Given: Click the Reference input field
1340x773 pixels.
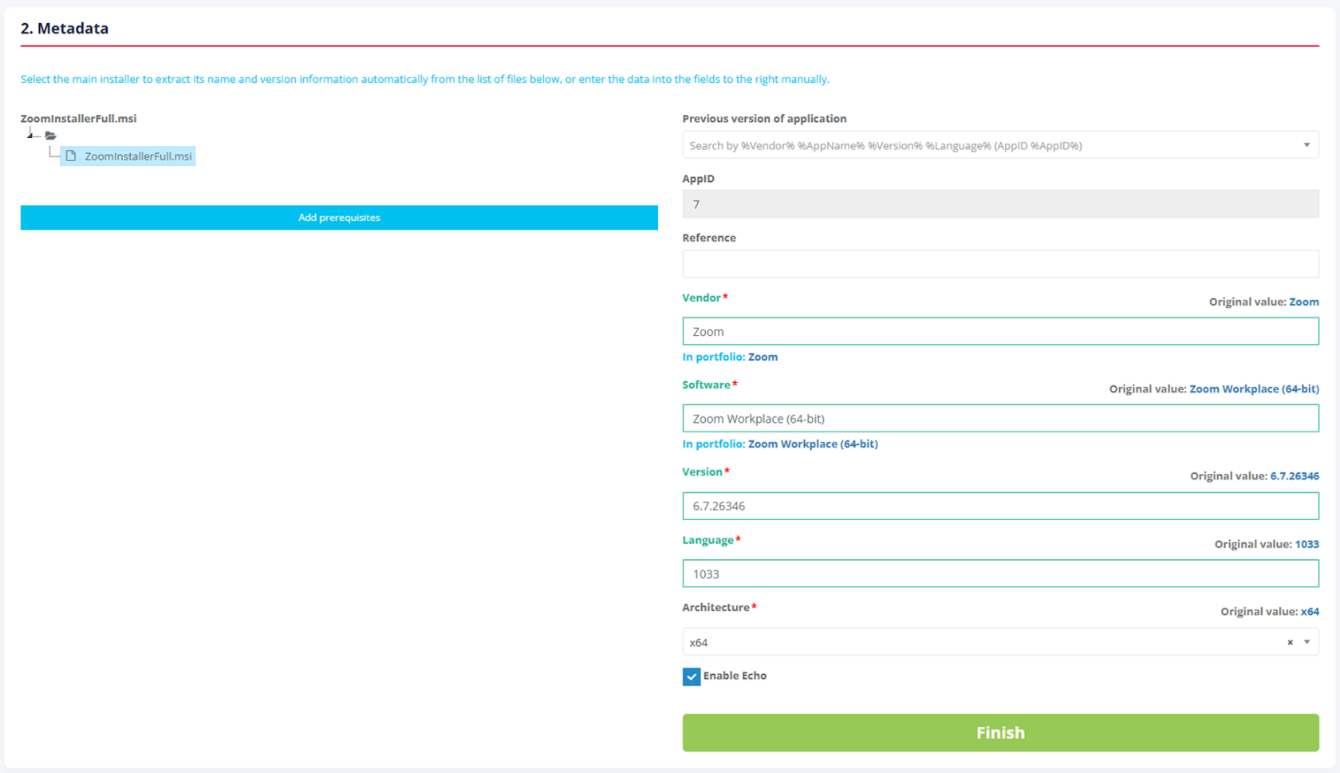Looking at the screenshot, I should coord(999,264).
